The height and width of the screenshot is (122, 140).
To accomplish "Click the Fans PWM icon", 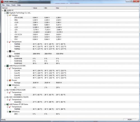I will [x=10, y=56].
